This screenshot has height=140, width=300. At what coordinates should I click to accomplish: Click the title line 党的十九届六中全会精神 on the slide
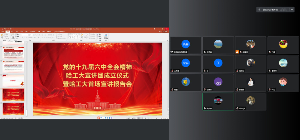coord(97,67)
